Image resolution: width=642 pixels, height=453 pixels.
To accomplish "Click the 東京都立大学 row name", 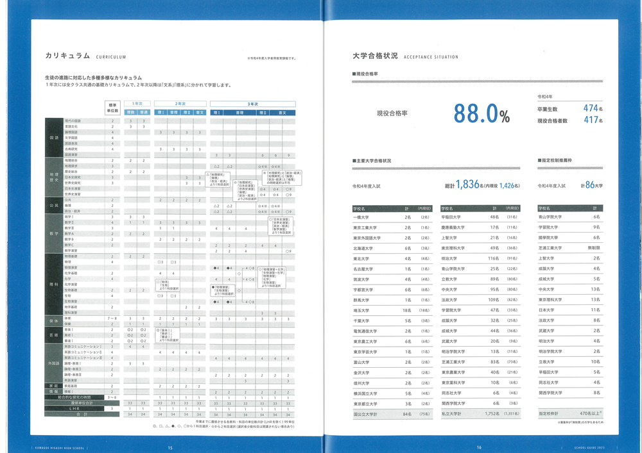I will (365, 404).
